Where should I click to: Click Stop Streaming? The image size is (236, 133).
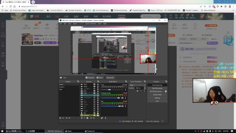pyautogui.click(x=157, y=85)
